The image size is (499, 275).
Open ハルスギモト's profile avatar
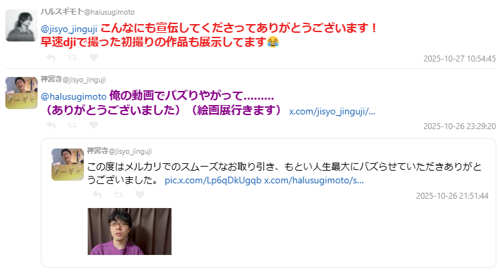21,25
